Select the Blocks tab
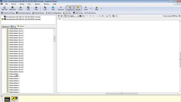Image resolution: width=181 pixels, height=102 pixels. coord(21,26)
